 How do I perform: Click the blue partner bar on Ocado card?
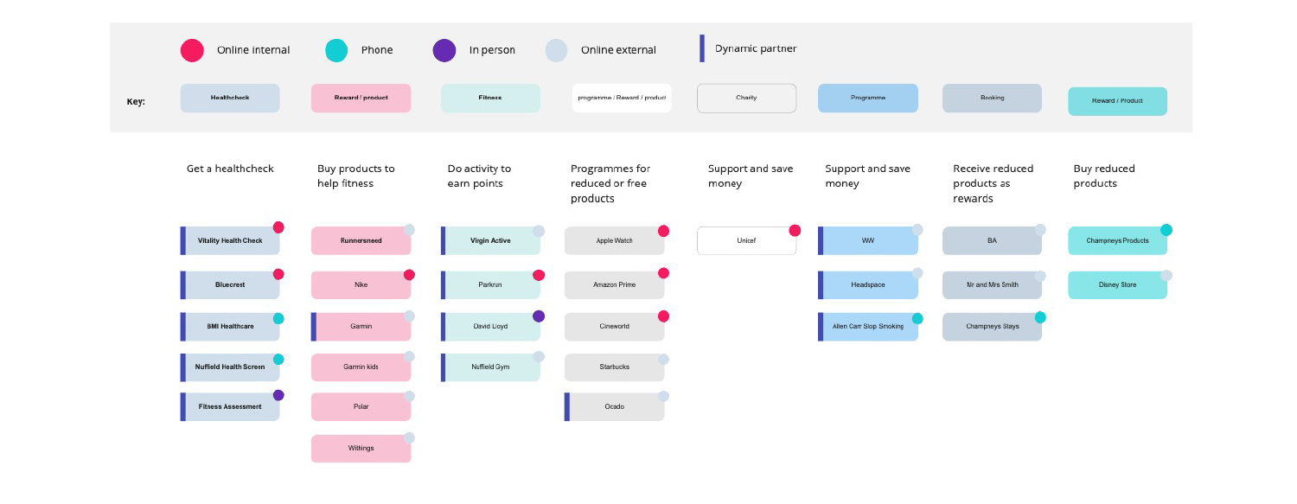coord(567,406)
